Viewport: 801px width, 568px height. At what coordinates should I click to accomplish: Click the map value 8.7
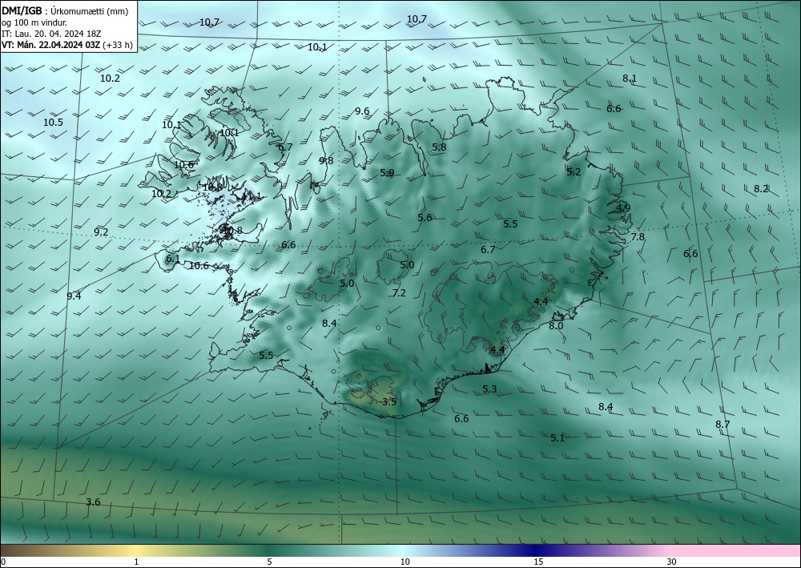pos(723,424)
